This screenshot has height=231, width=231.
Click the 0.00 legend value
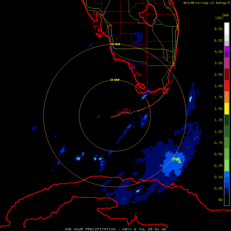(218, 188)
